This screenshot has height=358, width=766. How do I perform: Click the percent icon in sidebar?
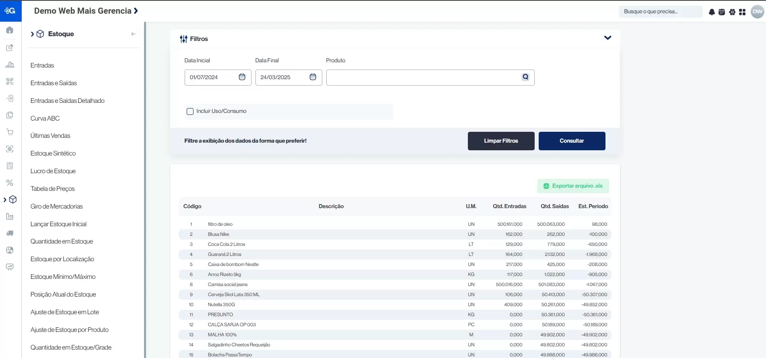(x=10, y=183)
